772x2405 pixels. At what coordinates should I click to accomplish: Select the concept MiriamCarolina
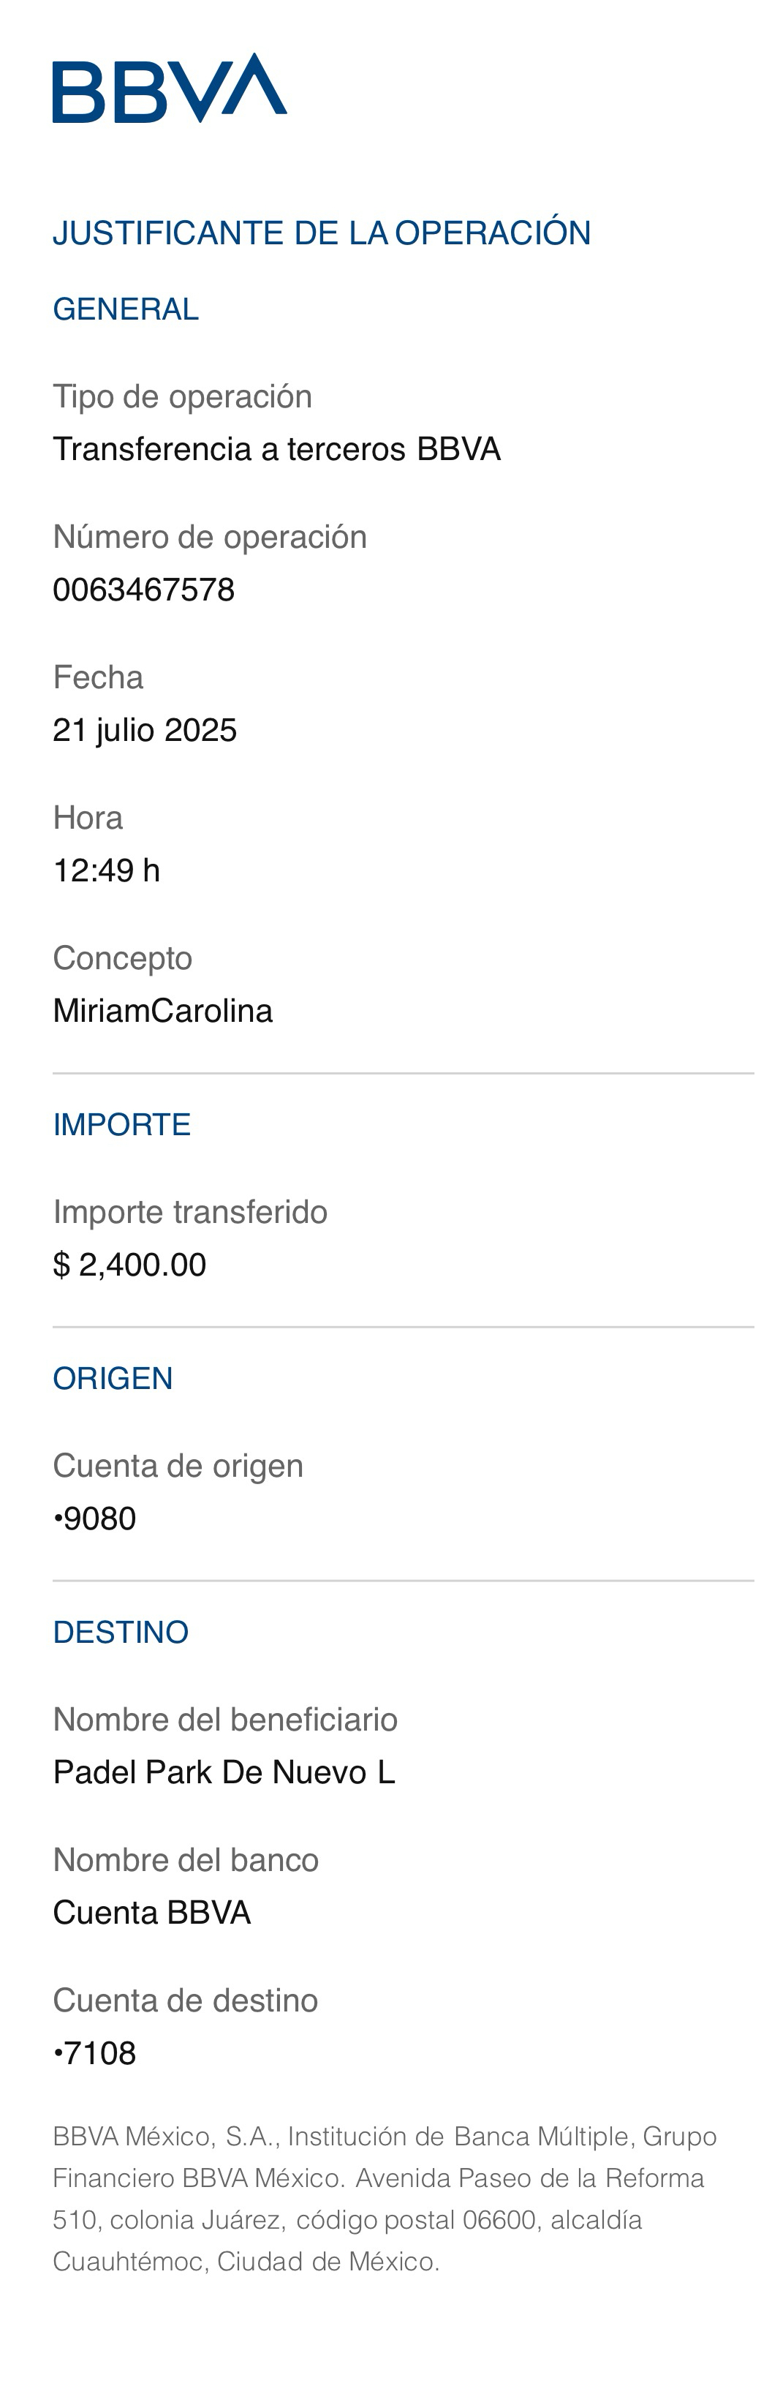(162, 1011)
